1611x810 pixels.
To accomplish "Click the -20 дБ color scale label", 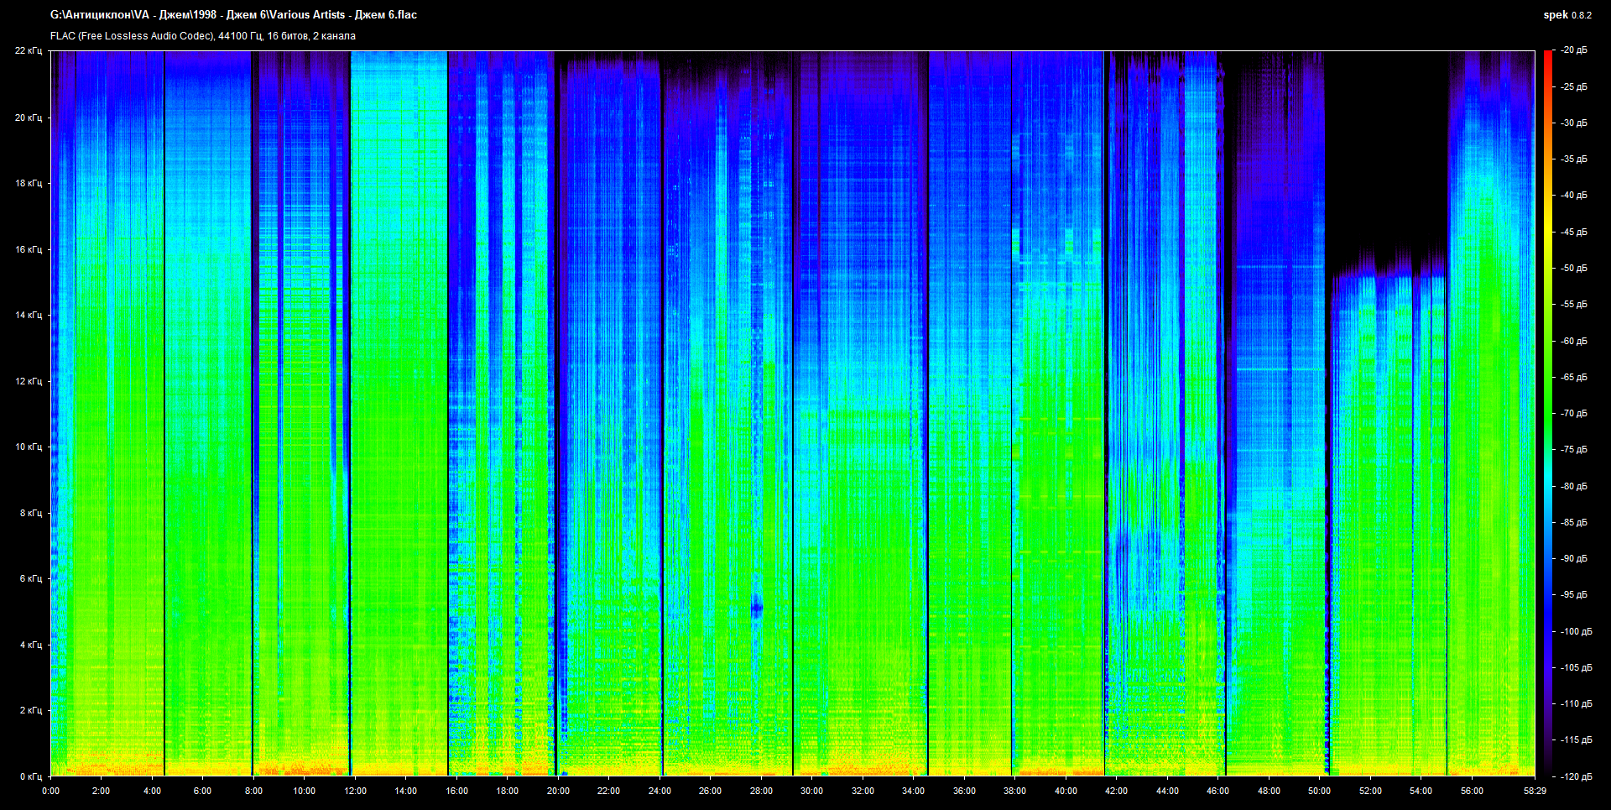I will click(1573, 50).
